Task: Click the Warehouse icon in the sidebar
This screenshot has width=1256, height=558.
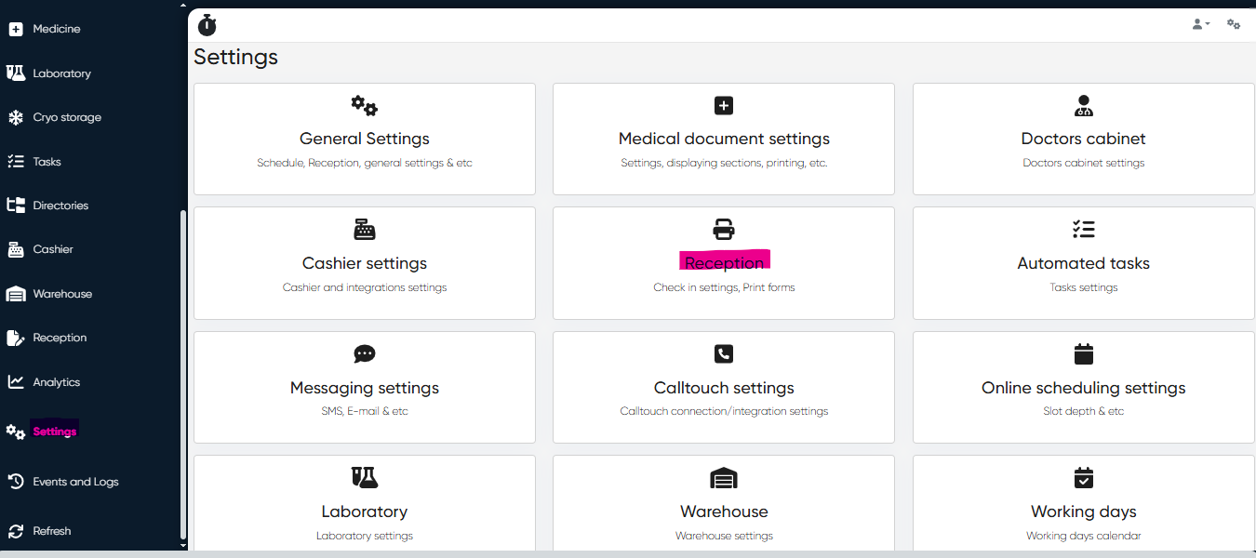Action: tap(16, 294)
